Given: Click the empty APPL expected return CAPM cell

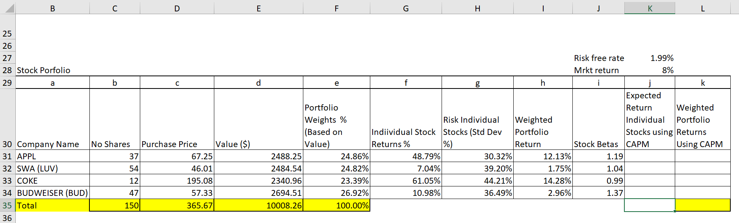Looking at the screenshot, I should coord(650,156).
